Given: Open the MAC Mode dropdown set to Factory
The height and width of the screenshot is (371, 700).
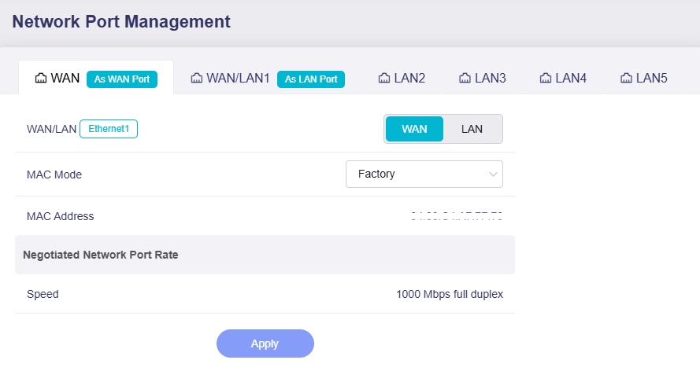Looking at the screenshot, I should click(x=424, y=174).
